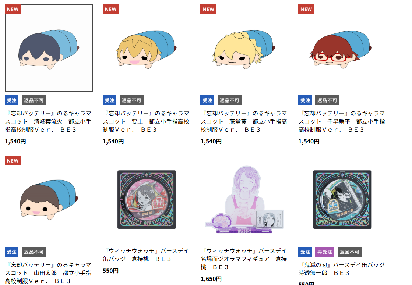Open the 千早瞬平 red-haired mascot image
Viewport: 412px width, 285px height.
tap(342, 48)
